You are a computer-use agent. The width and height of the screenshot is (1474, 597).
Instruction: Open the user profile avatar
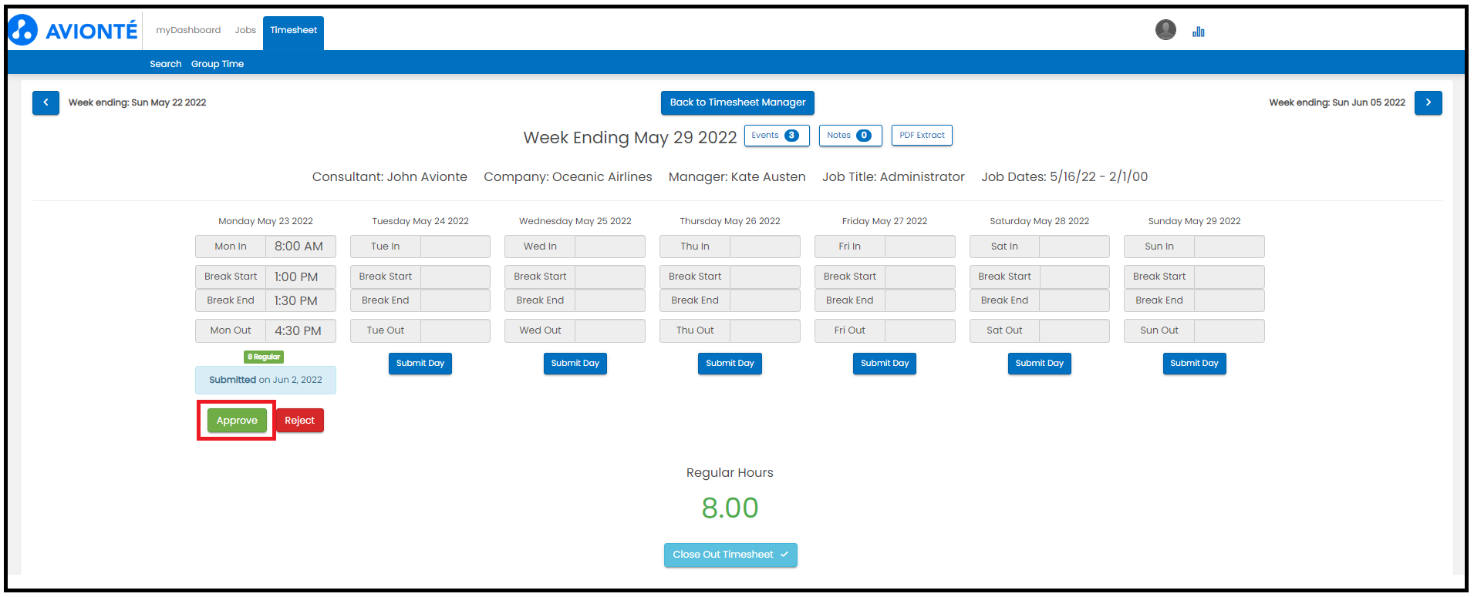(1165, 30)
